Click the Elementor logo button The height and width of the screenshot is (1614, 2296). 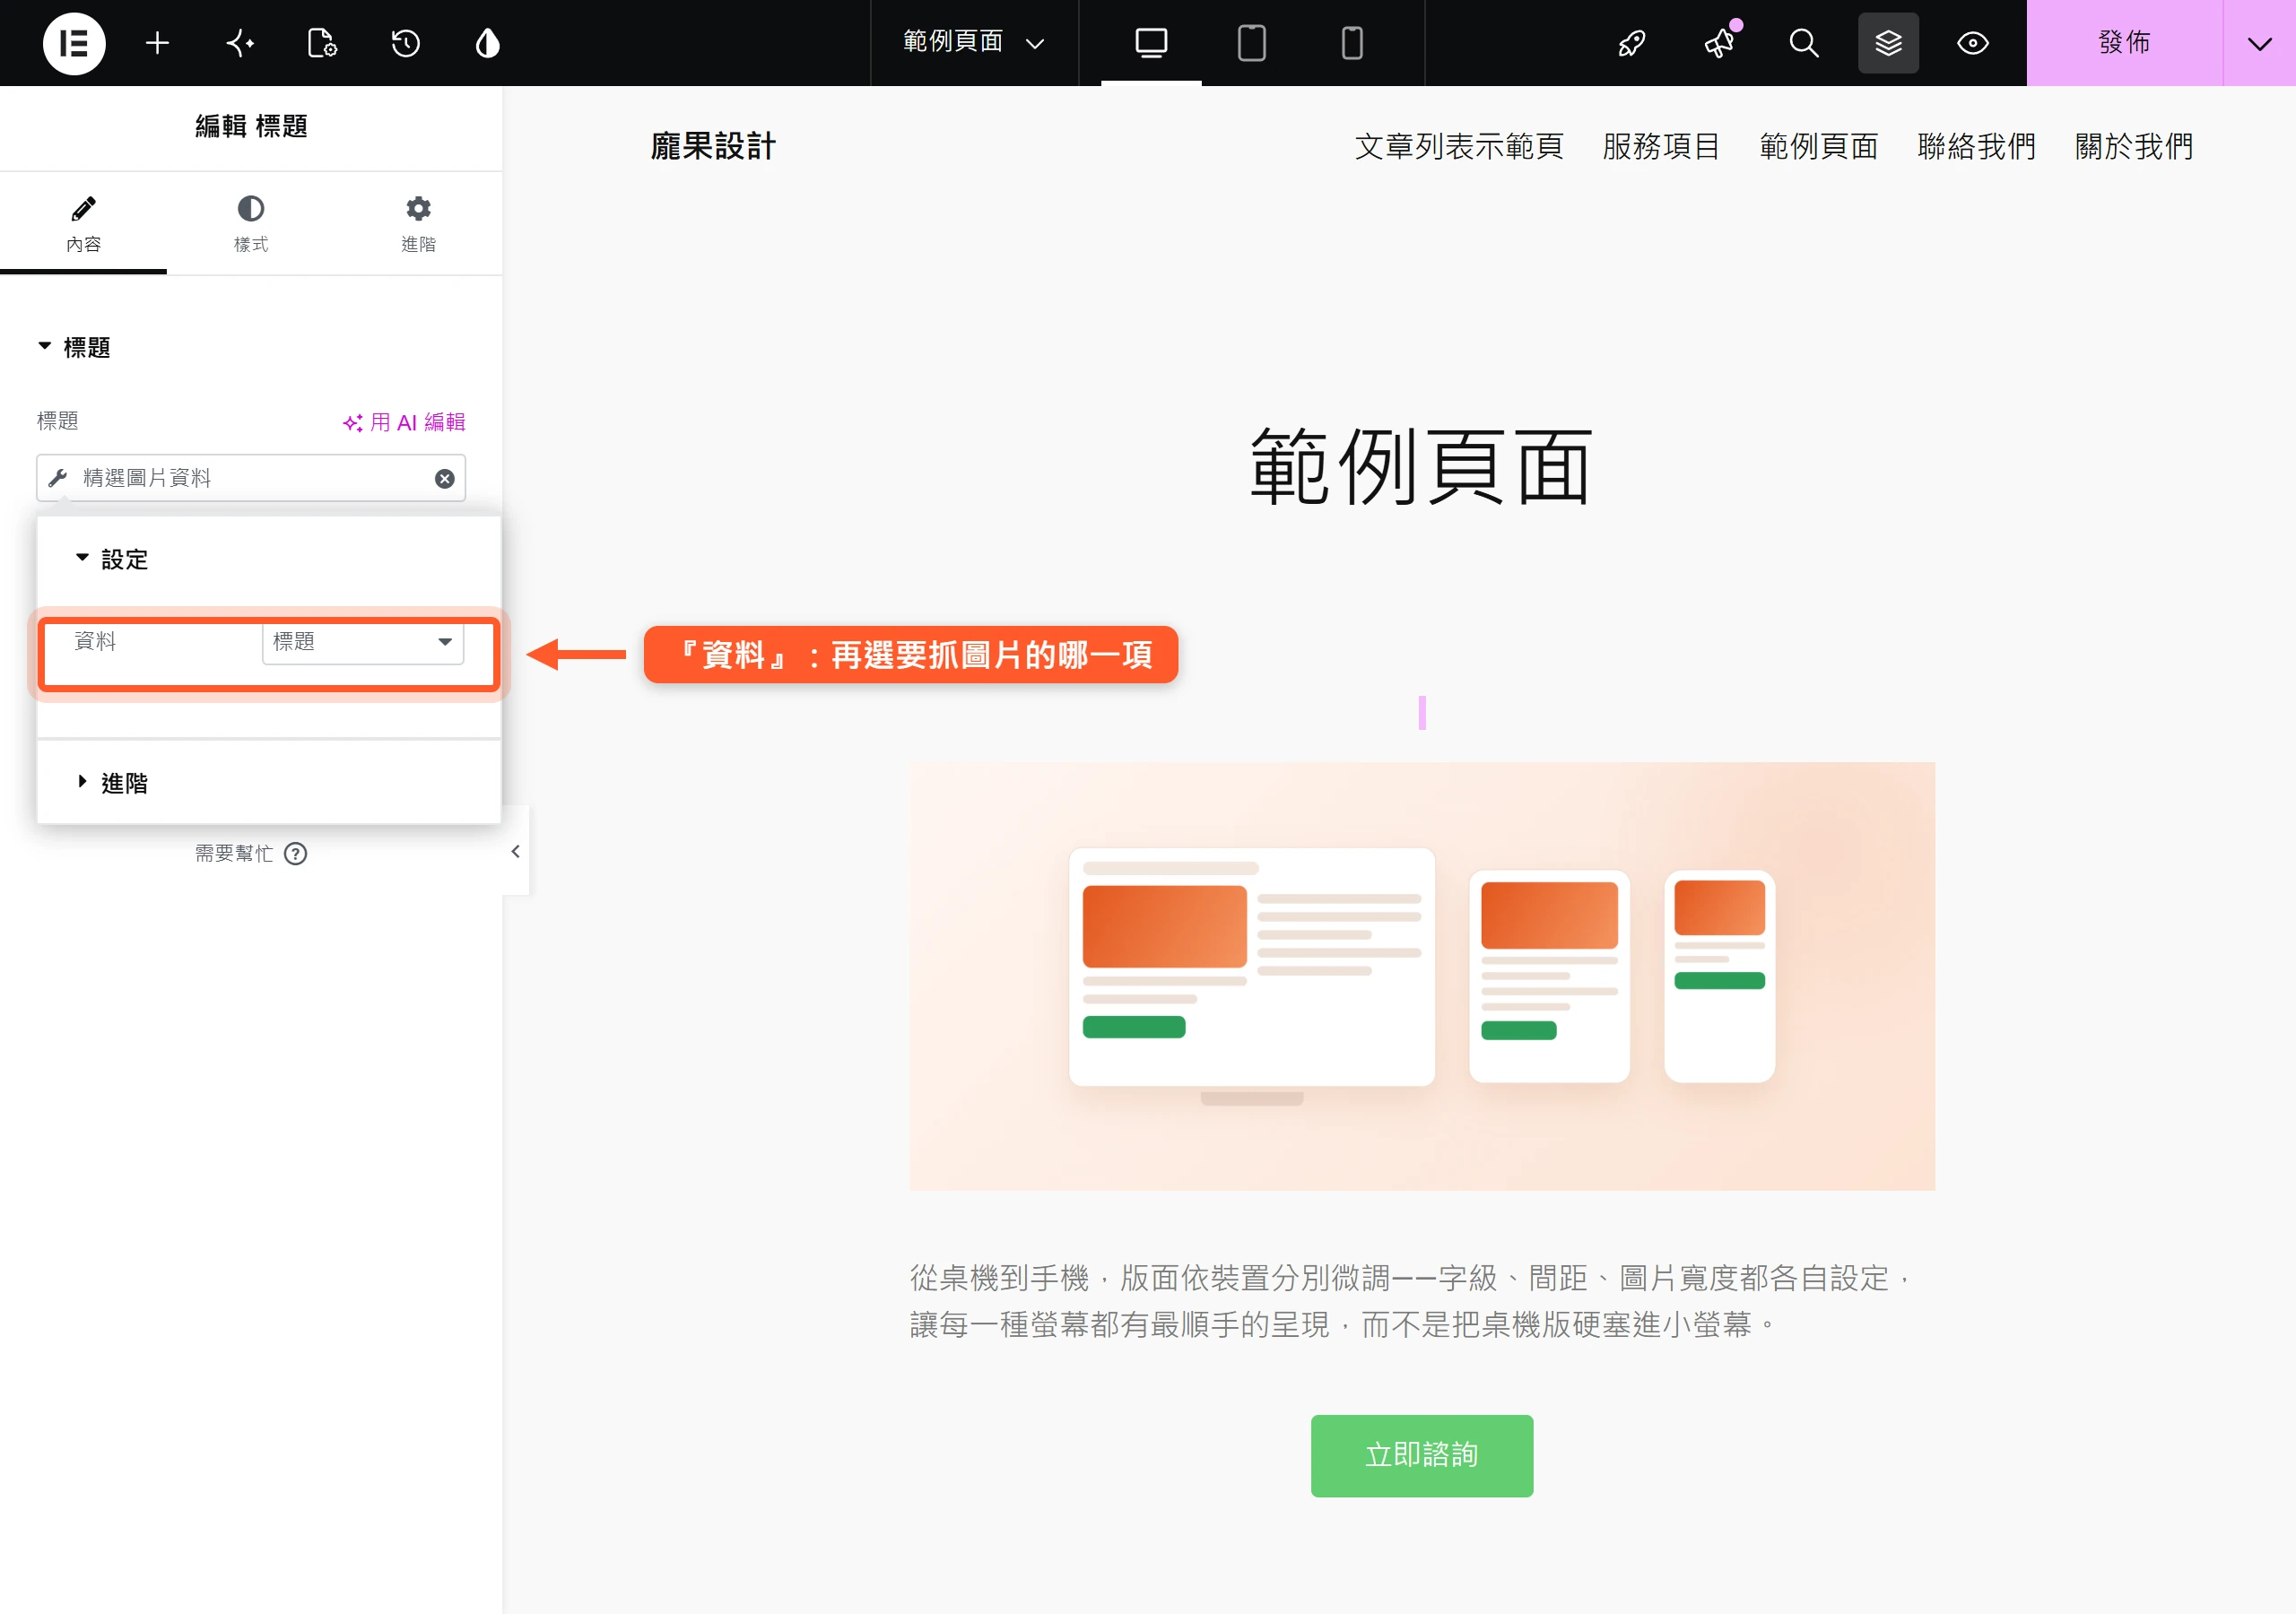pyautogui.click(x=74, y=43)
